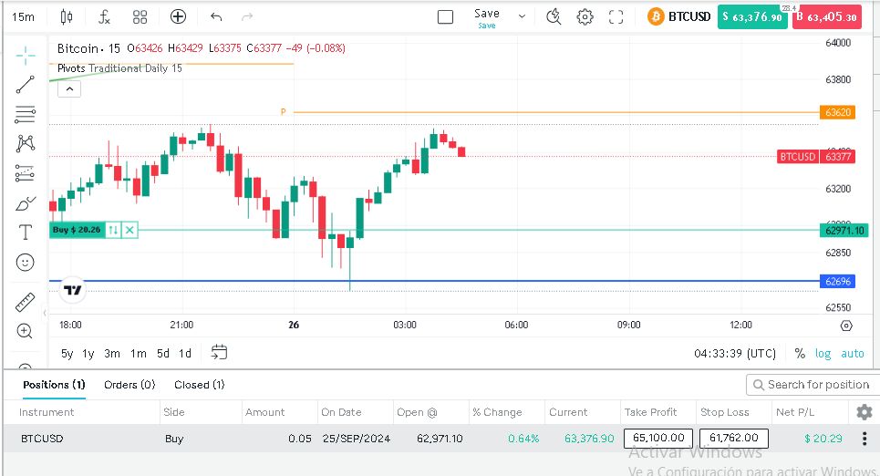Open the indicators fx menu
Image resolution: width=880 pixels, height=476 pixels.
104,16
